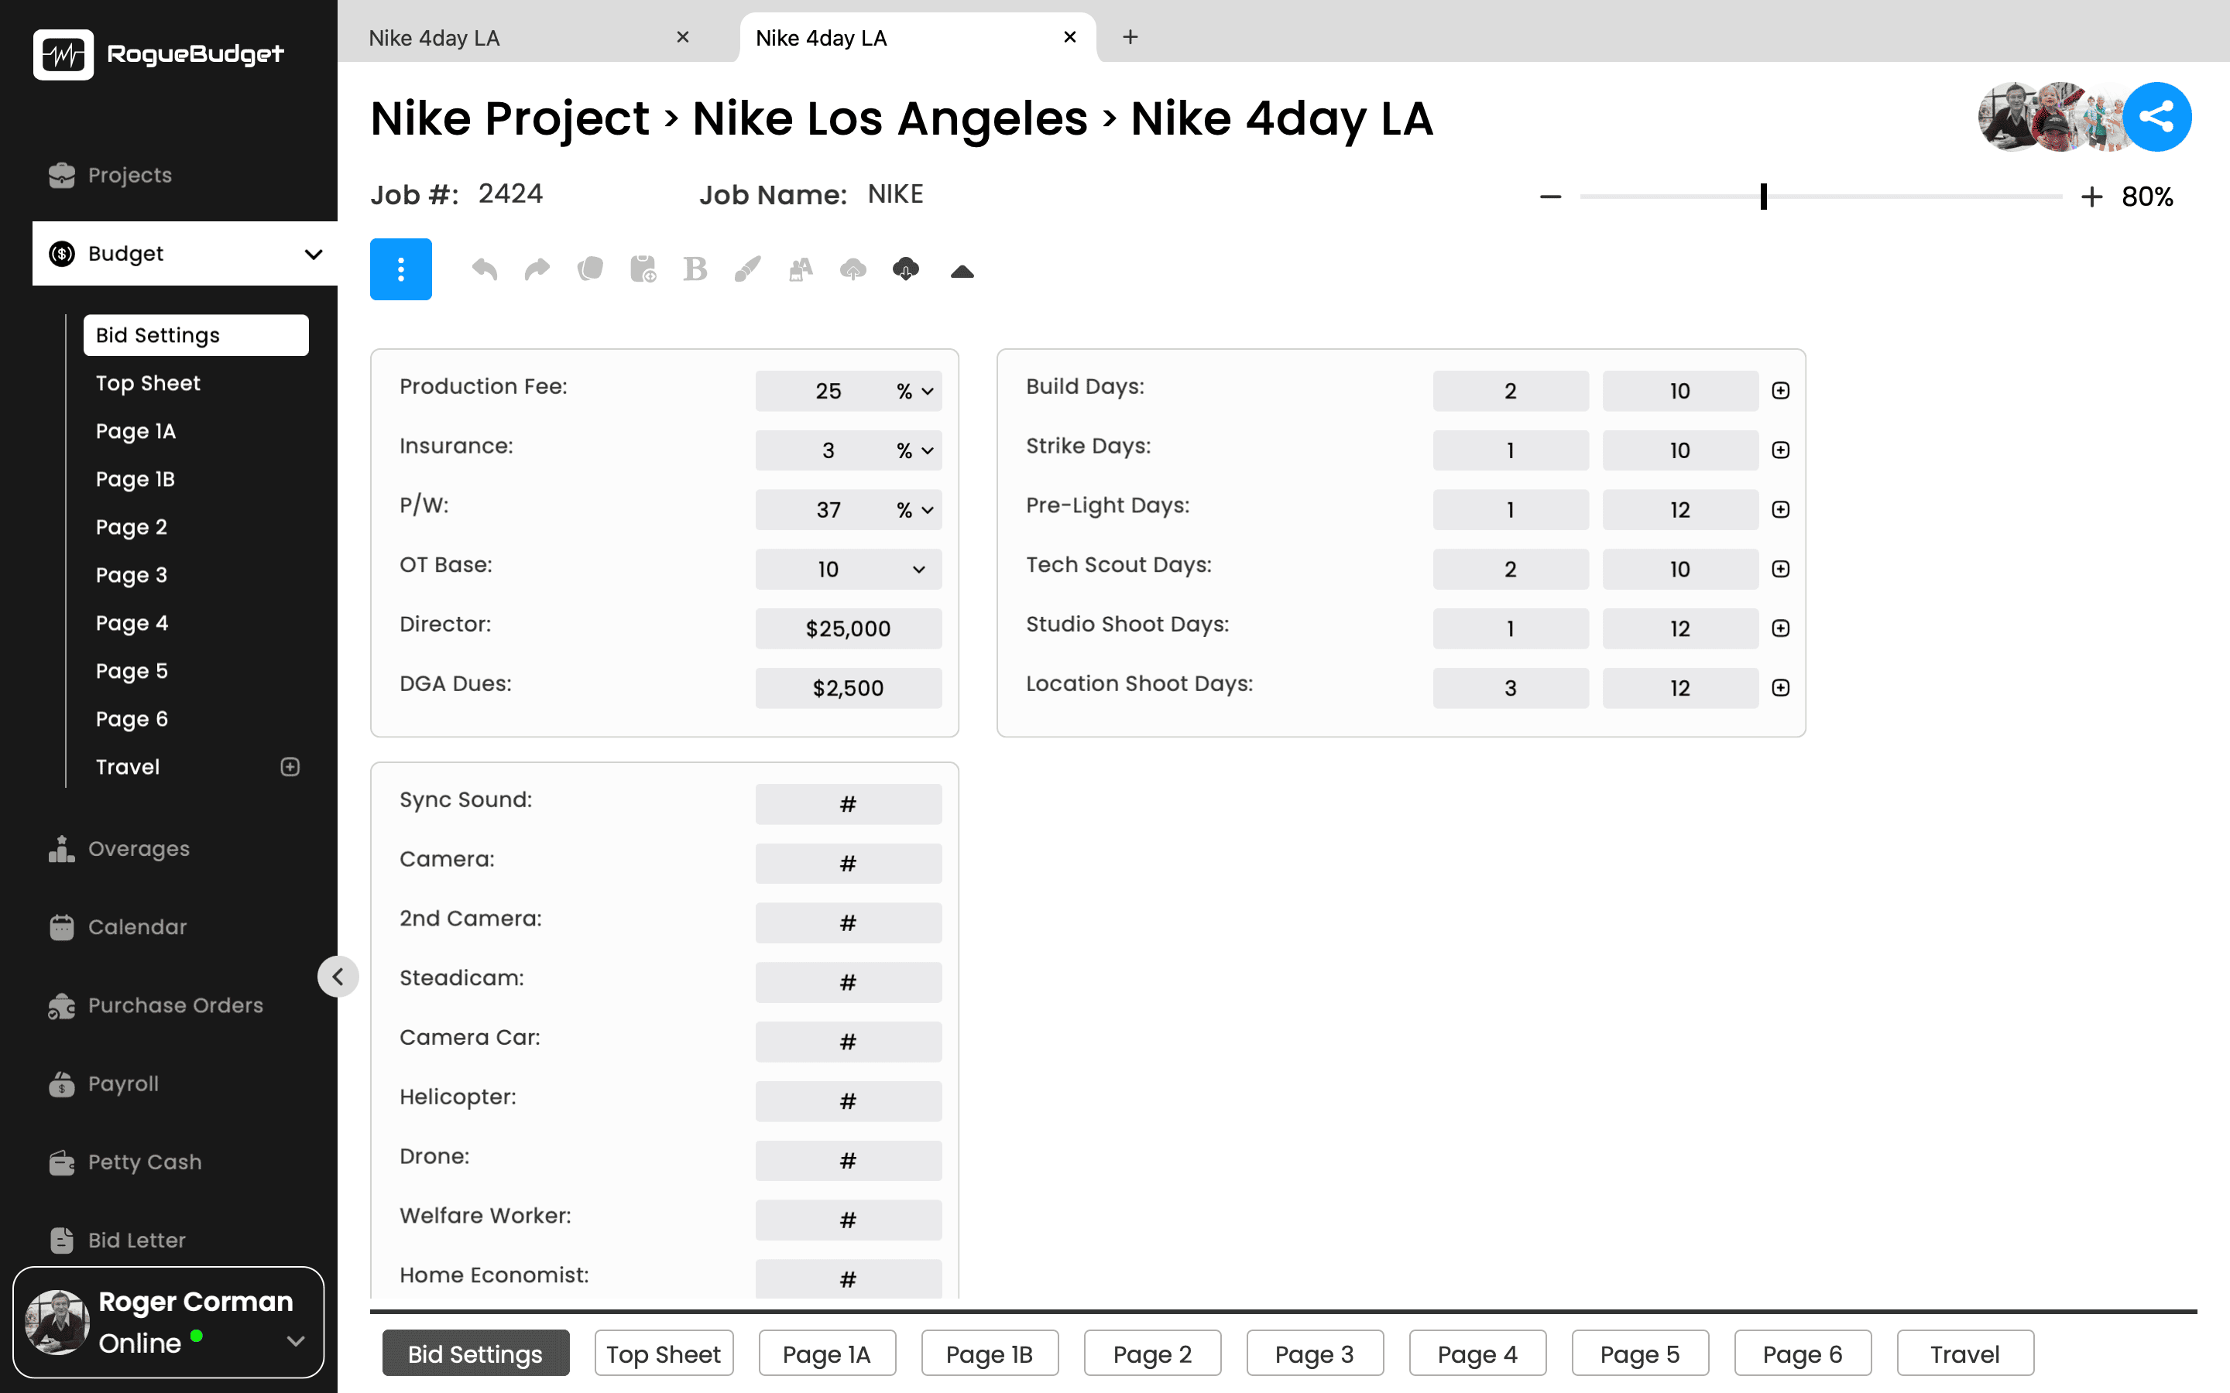Viewport: 2230px width, 1393px height.
Task: Open Projects in the sidebar
Action: tap(111, 175)
